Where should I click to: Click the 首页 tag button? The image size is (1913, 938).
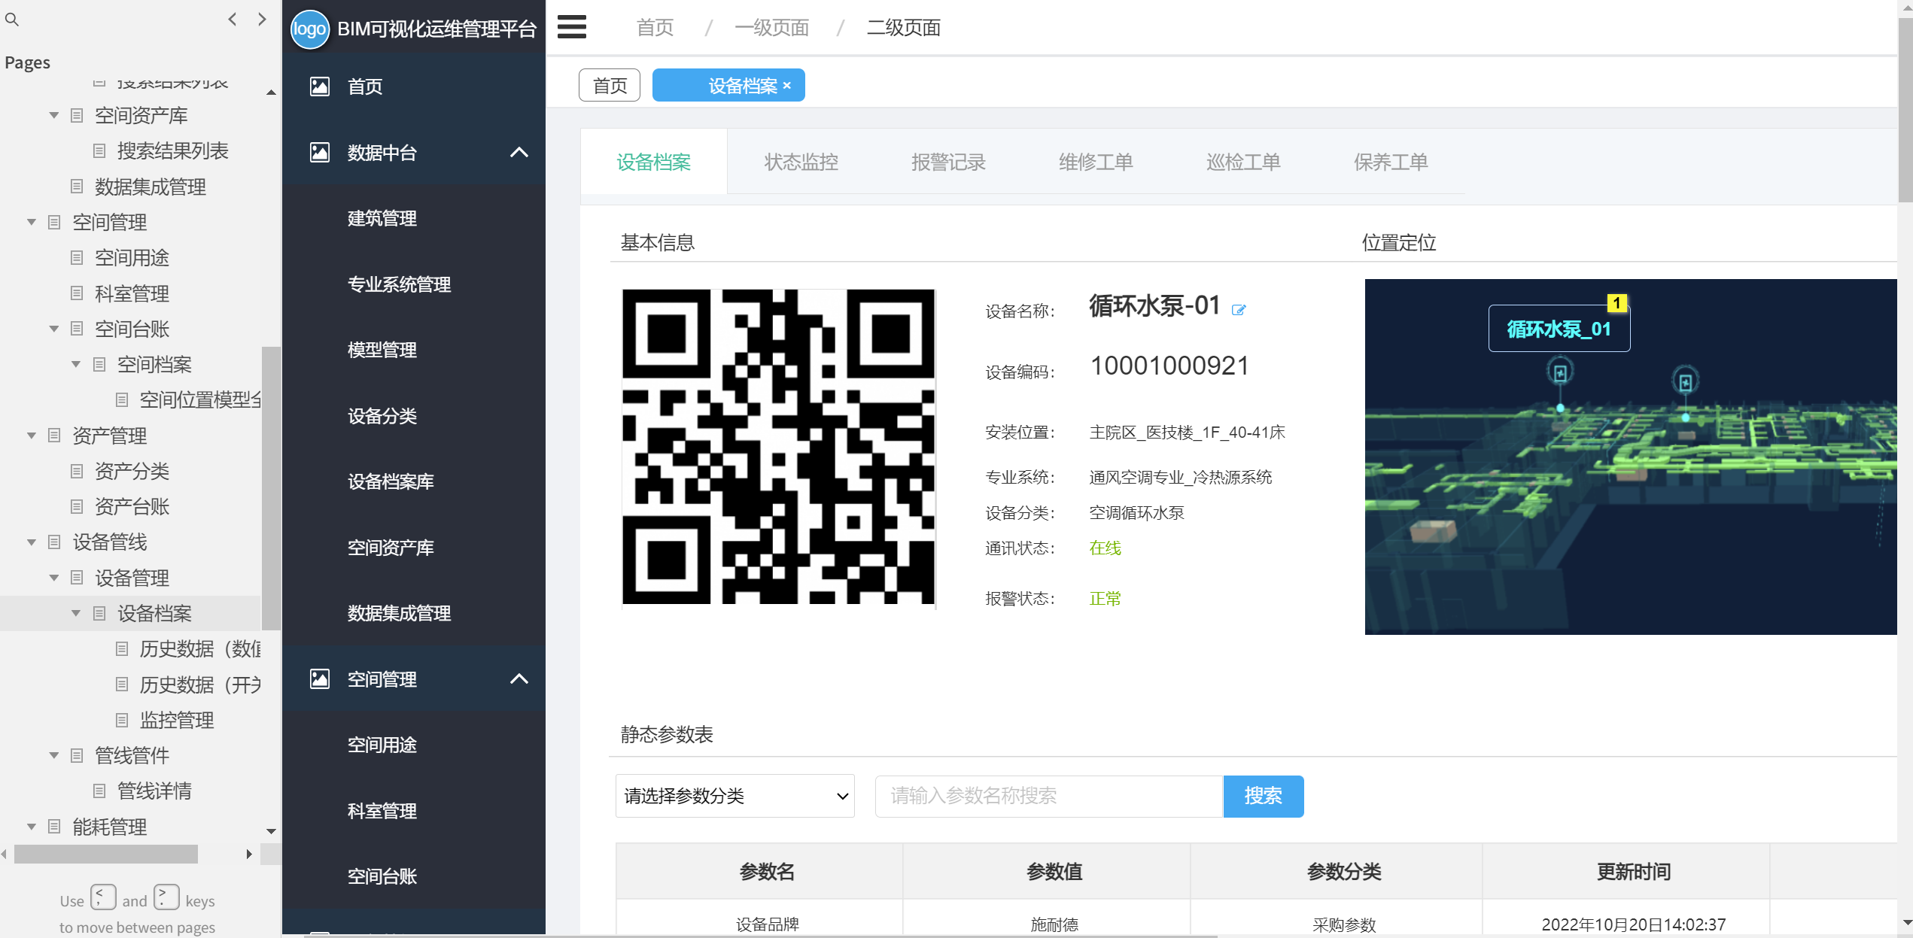[610, 86]
